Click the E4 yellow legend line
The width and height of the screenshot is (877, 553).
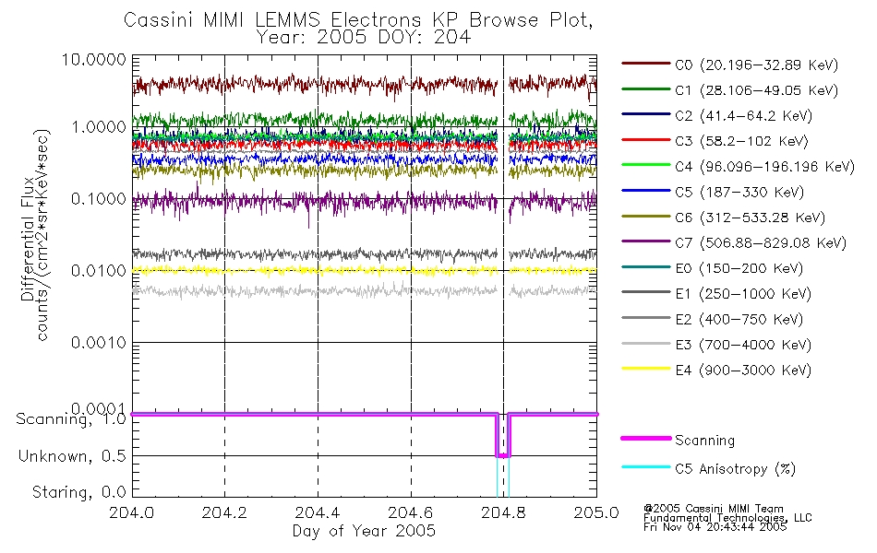coord(645,369)
